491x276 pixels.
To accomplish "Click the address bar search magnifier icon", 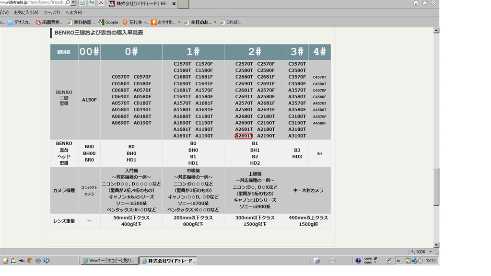I will click(67, 2).
